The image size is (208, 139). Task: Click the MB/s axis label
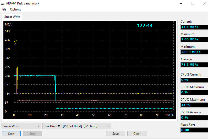(x=8, y=24)
